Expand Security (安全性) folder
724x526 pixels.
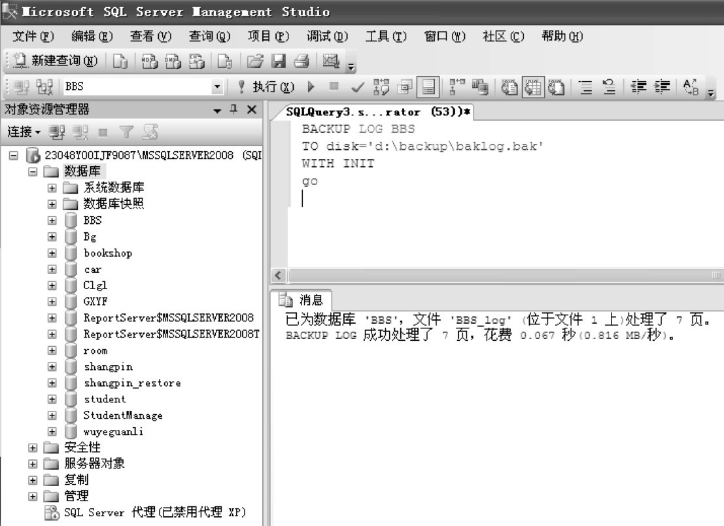[x=33, y=447]
